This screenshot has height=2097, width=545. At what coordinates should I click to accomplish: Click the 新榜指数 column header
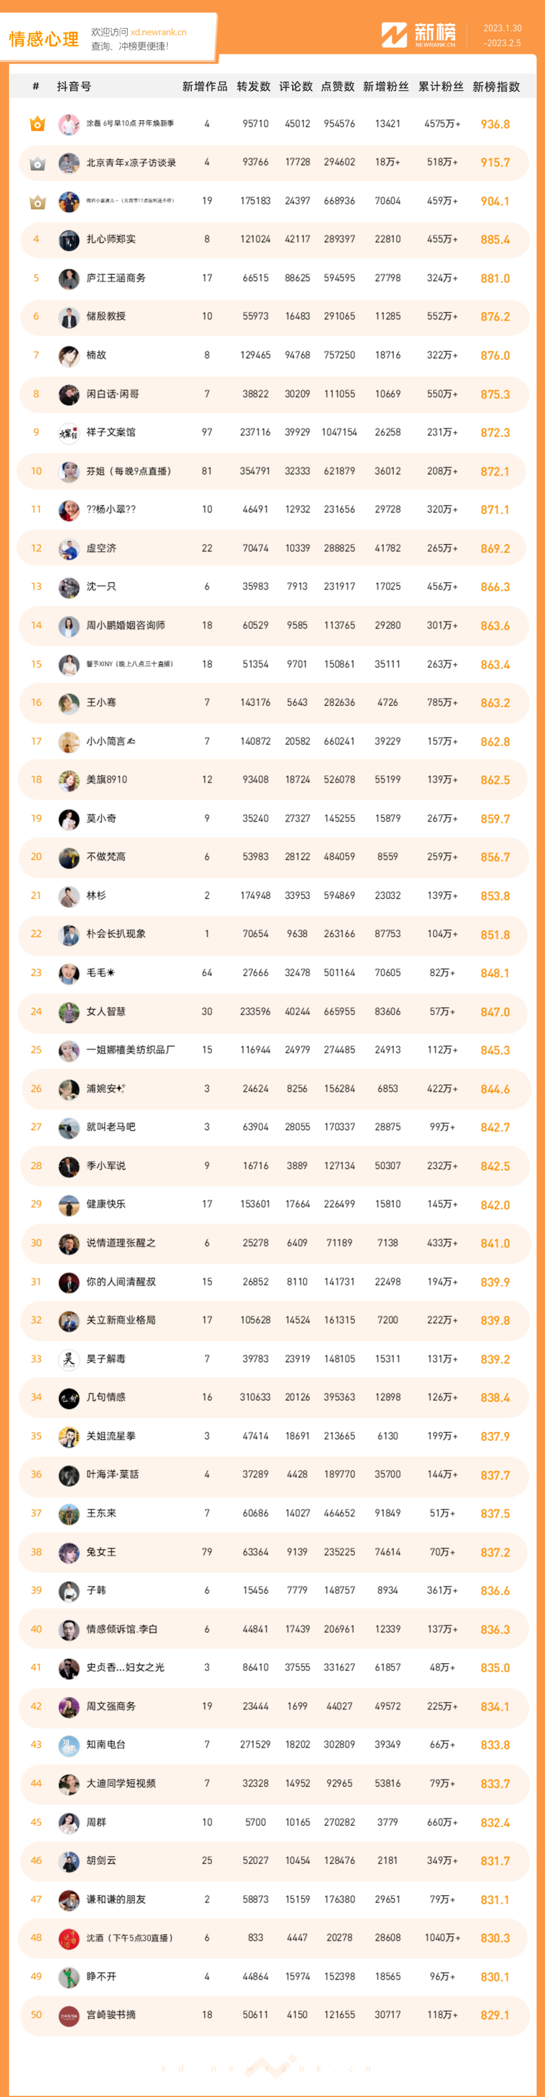point(496,86)
